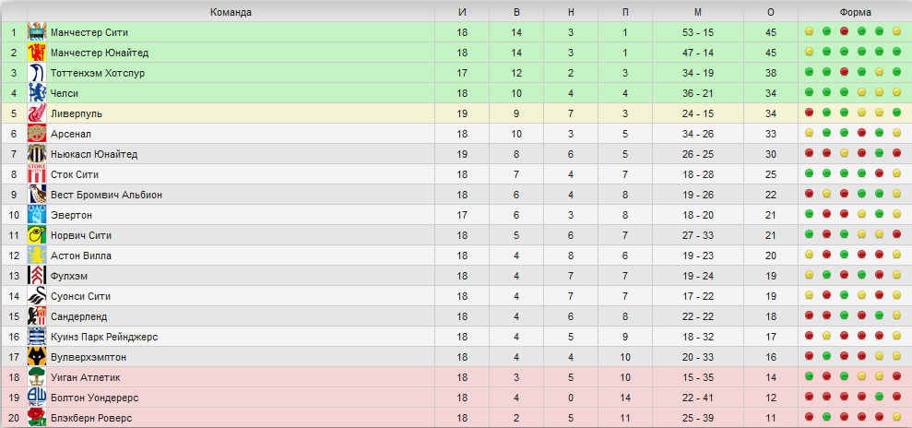Click the Stoke City striped crest

tap(37, 174)
